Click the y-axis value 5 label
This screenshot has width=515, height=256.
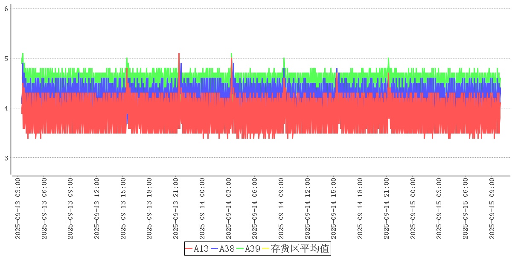tap(6, 58)
